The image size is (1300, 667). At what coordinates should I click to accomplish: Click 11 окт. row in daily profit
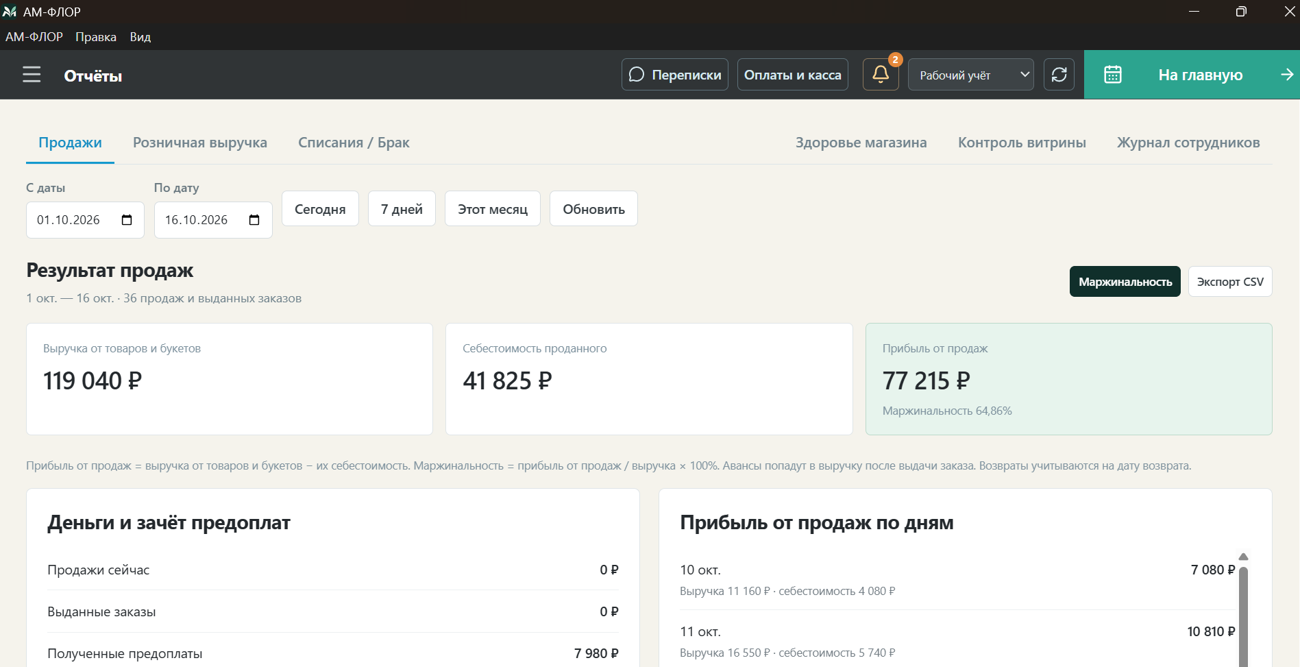coord(957,642)
